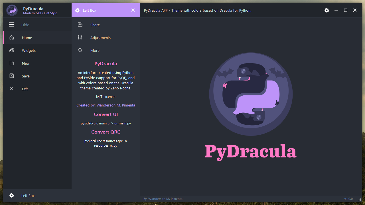This screenshot has width=365, height=205.
Task: Click the More stacked-layers icon
Action: 80,50
